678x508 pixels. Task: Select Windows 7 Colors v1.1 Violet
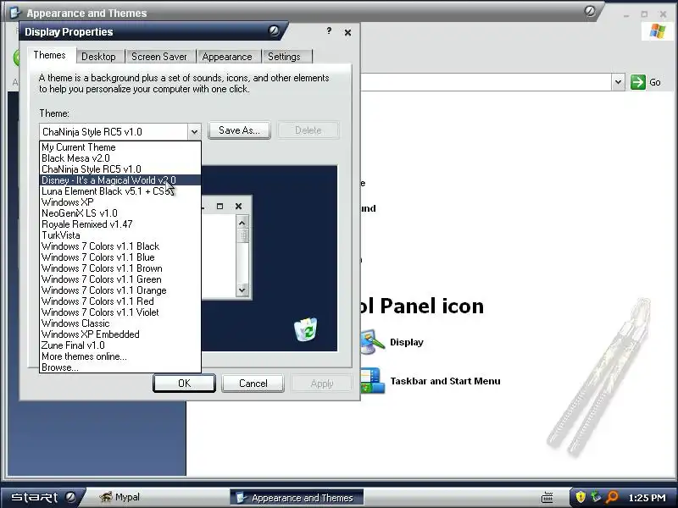click(120, 312)
